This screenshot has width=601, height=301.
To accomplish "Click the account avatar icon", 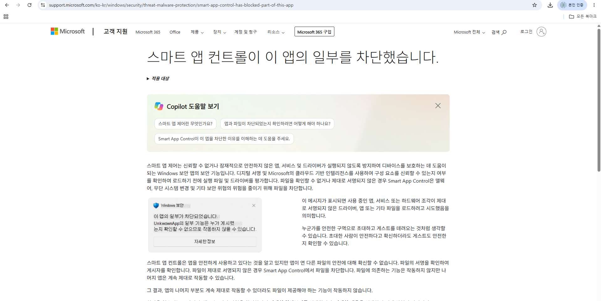I will [541, 32].
